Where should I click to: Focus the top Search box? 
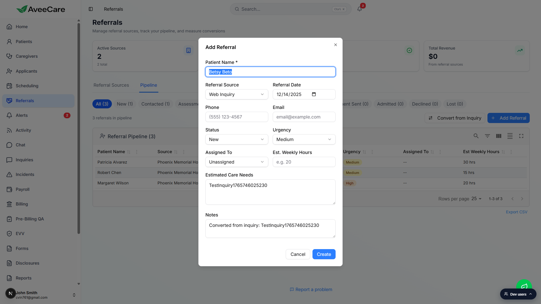pos(291,9)
